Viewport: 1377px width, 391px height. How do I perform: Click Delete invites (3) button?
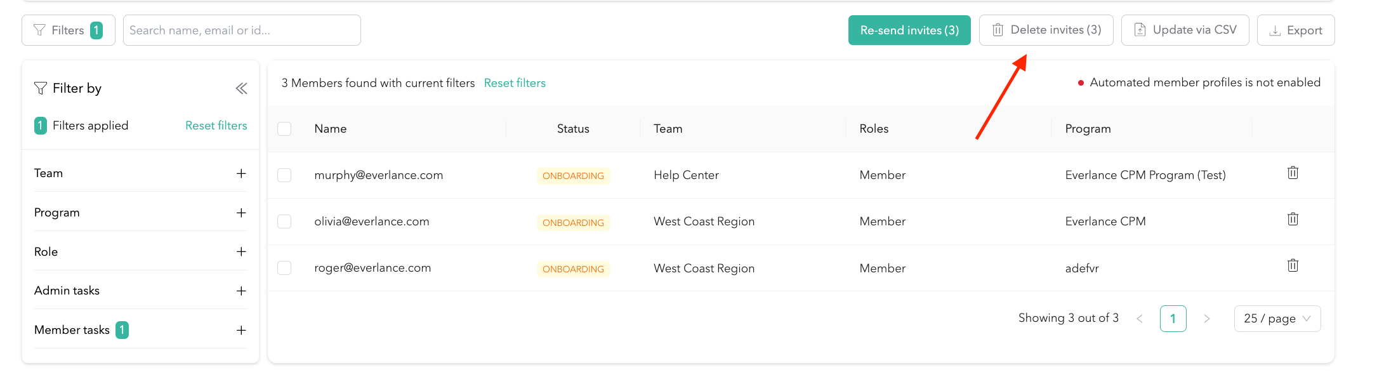1046,30
